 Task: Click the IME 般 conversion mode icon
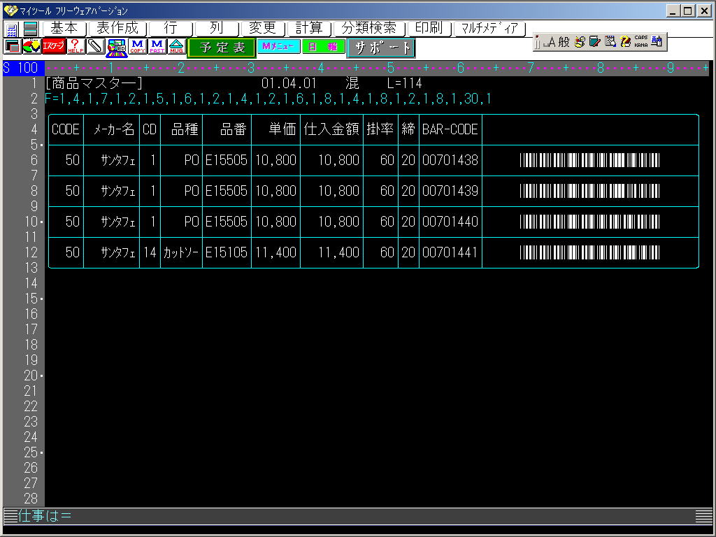(x=564, y=42)
